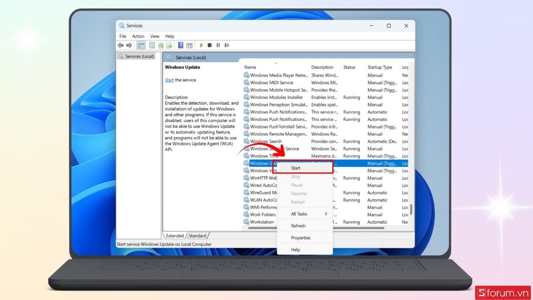Select Services (Local) in the console tree

[x=136, y=56]
